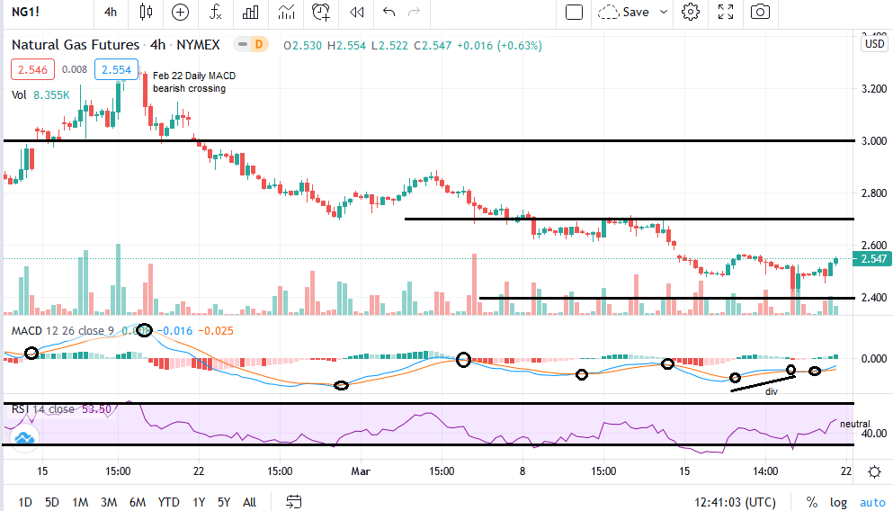Click the red 2.546 sell price button
This screenshot has width=893, height=511.
pyautogui.click(x=32, y=69)
